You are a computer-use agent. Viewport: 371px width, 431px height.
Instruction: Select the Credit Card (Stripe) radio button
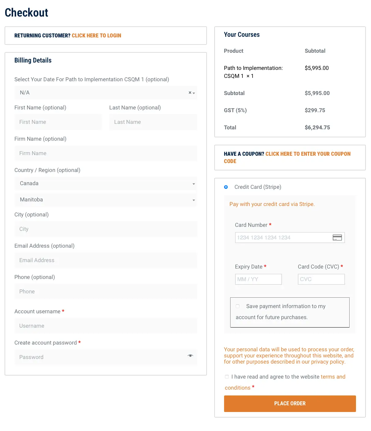[226, 187]
